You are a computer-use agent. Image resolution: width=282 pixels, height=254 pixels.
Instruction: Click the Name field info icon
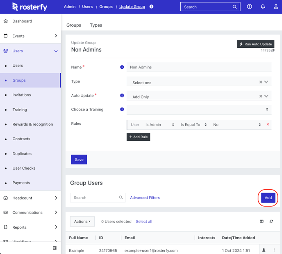(x=122, y=67)
